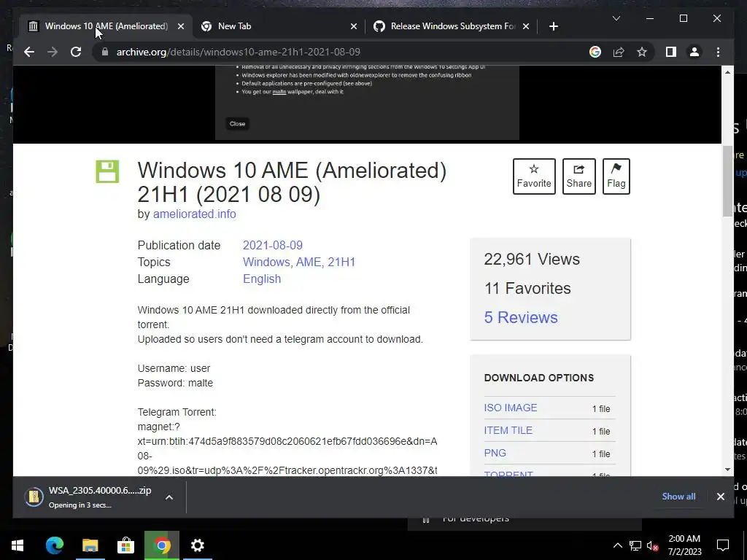Click the Chrome taskbar icon

click(x=161, y=545)
